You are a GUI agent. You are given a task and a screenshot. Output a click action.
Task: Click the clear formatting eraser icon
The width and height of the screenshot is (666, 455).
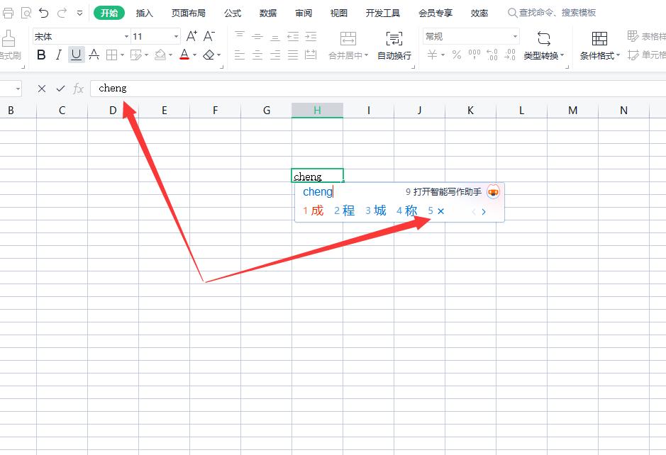point(209,55)
